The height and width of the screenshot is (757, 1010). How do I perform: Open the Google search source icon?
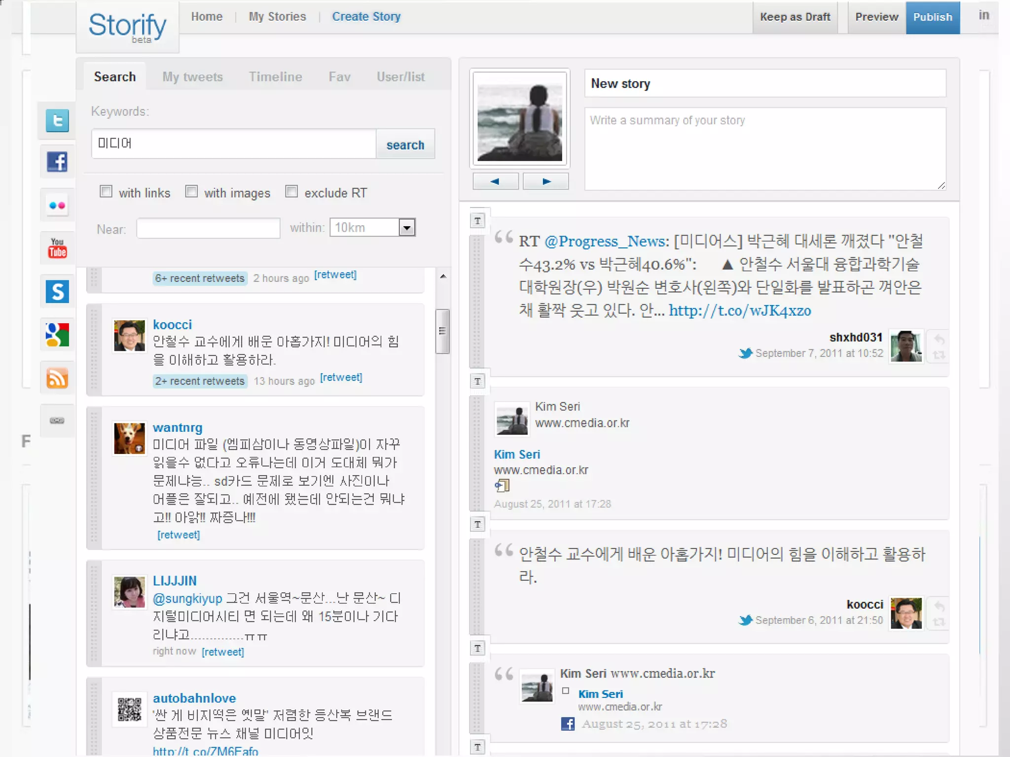click(57, 335)
